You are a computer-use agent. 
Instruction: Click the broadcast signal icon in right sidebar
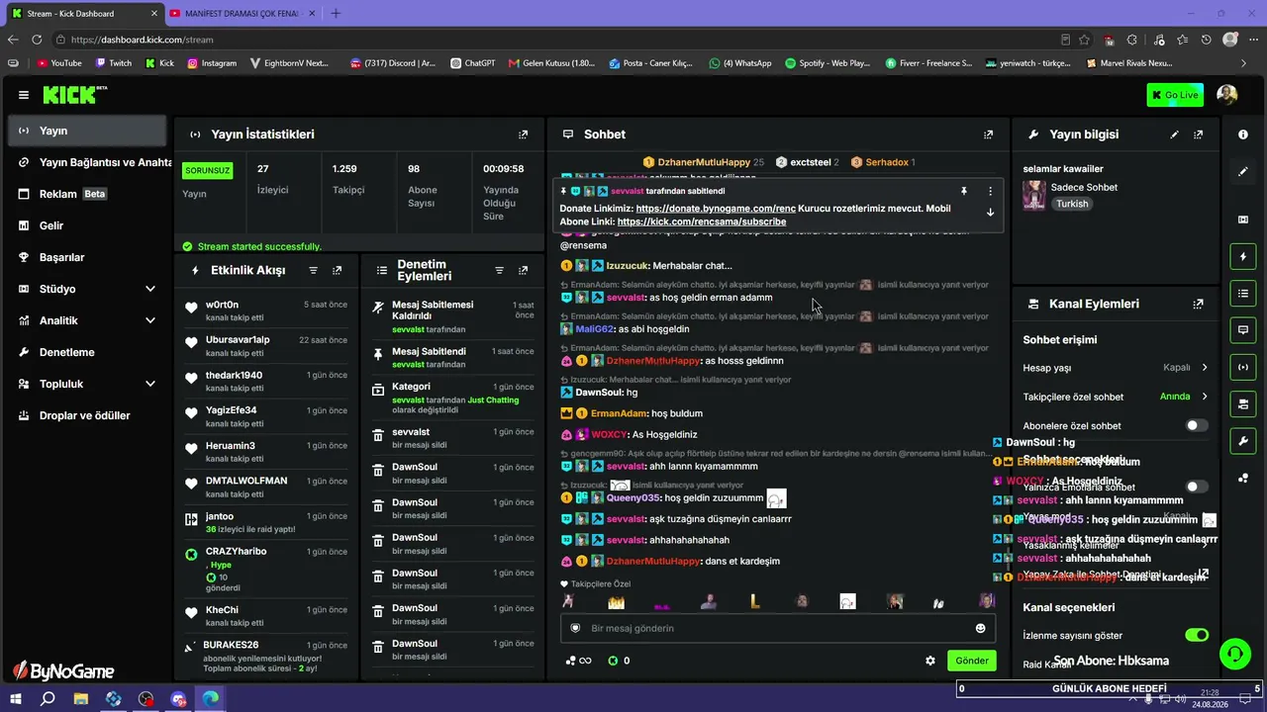[x=1243, y=368]
